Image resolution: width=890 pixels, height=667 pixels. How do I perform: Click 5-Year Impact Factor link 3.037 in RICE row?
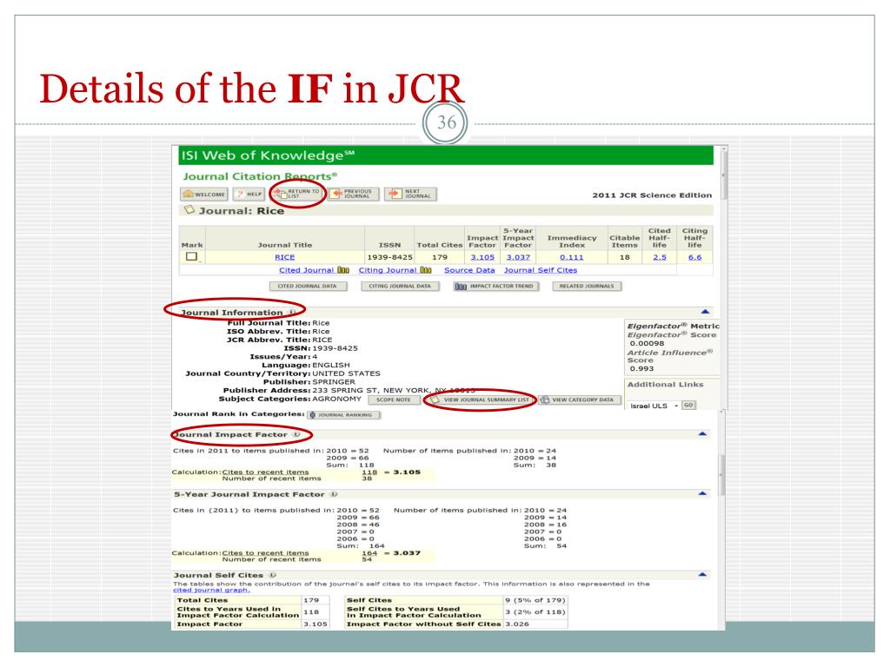pyautogui.click(x=518, y=257)
